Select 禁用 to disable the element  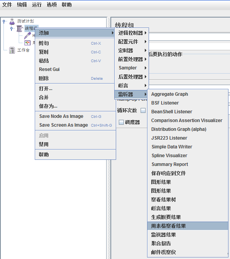[x=44, y=145]
